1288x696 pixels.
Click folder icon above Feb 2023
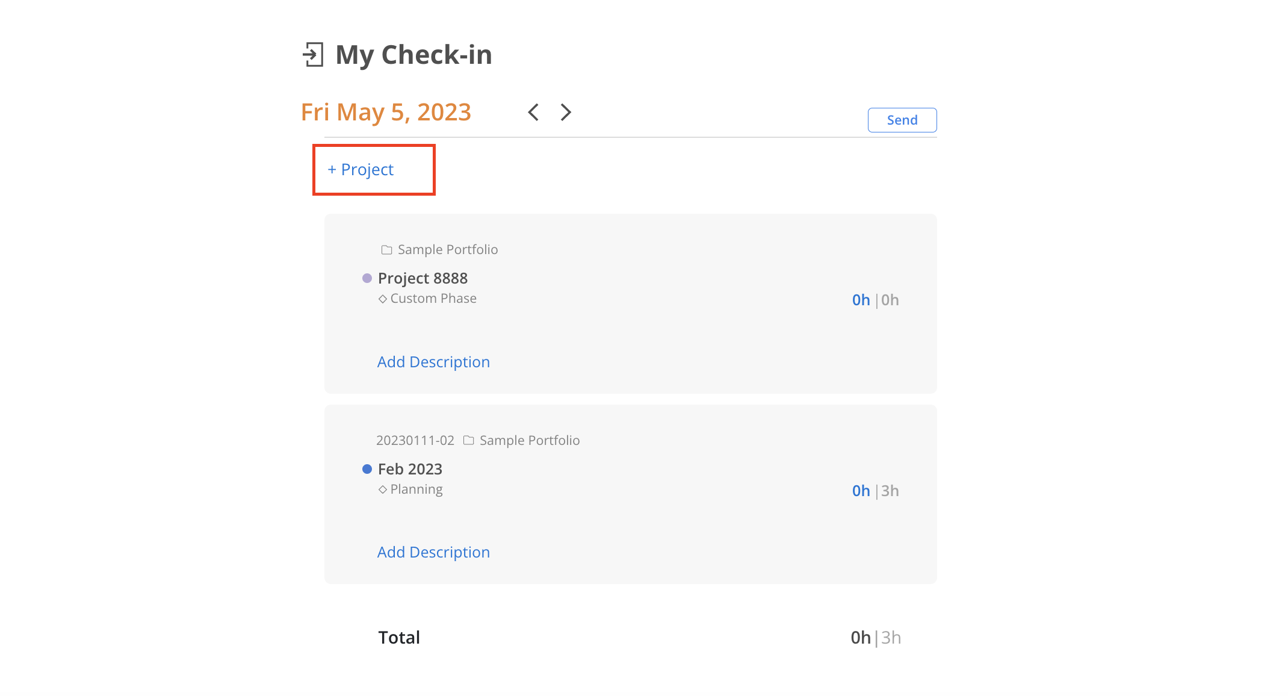click(469, 441)
